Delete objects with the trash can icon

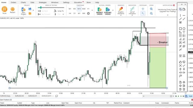click(x=184, y=89)
